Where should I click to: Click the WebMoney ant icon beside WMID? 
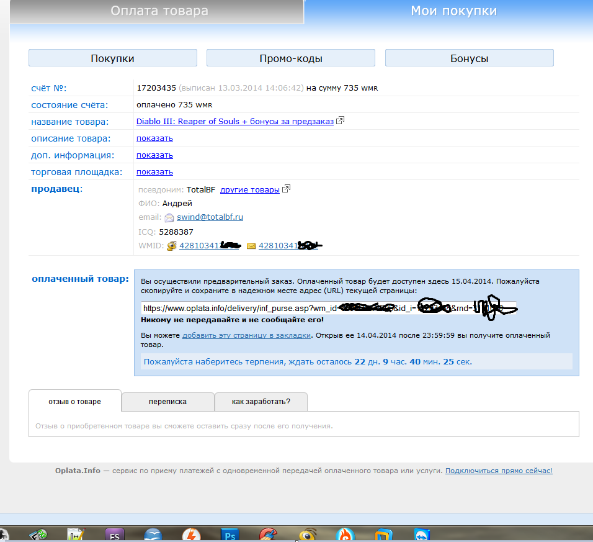[x=172, y=246]
